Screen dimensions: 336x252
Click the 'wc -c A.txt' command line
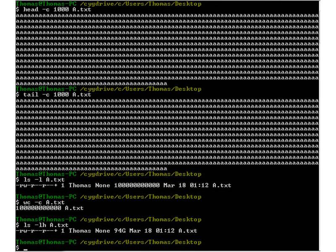tap(40, 202)
